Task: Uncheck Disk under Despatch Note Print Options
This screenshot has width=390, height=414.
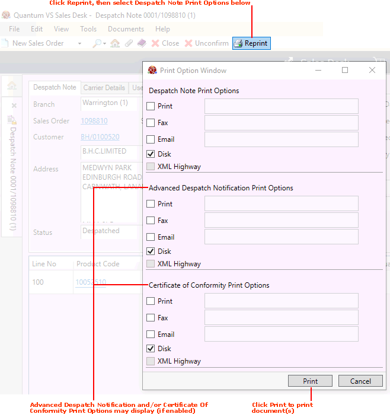Action: pos(151,154)
